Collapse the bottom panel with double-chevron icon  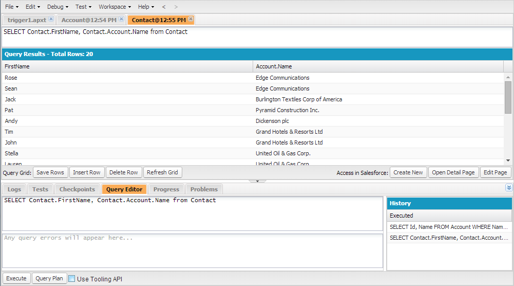coord(509,188)
